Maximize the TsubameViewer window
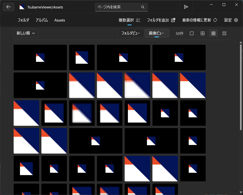 pyautogui.click(x=224, y=5)
